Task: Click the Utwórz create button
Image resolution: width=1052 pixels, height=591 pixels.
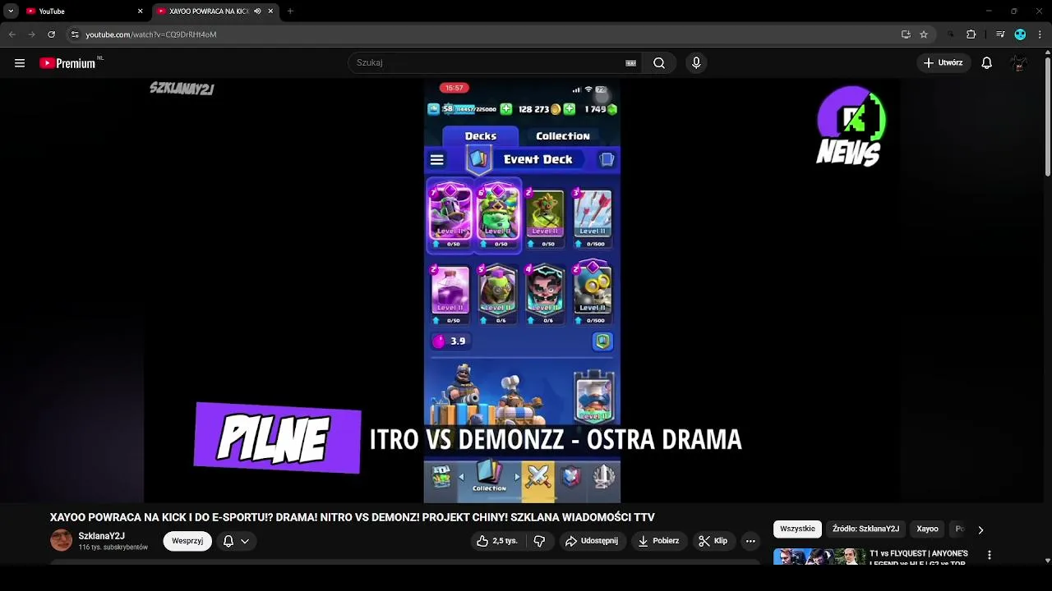Action: tap(943, 63)
